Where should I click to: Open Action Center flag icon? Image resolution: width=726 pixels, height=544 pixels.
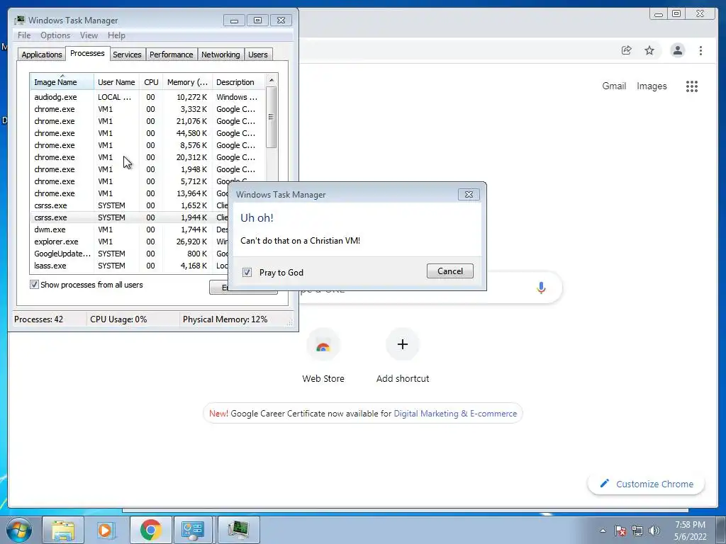pos(620,531)
